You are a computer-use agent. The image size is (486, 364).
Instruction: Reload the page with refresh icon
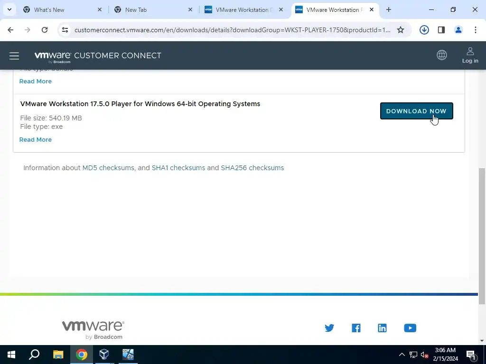click(x=45, y=30)
